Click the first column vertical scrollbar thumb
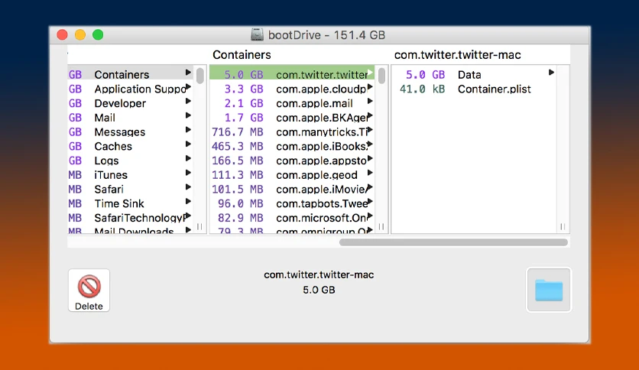639x370 pixels. pyautogui.click(x=199, y=76)
